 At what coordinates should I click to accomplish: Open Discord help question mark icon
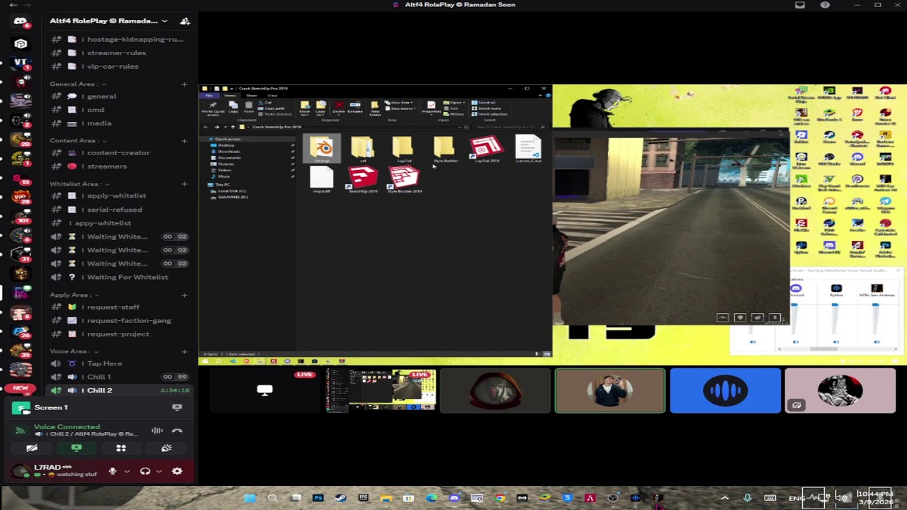[x=825, y=5]
